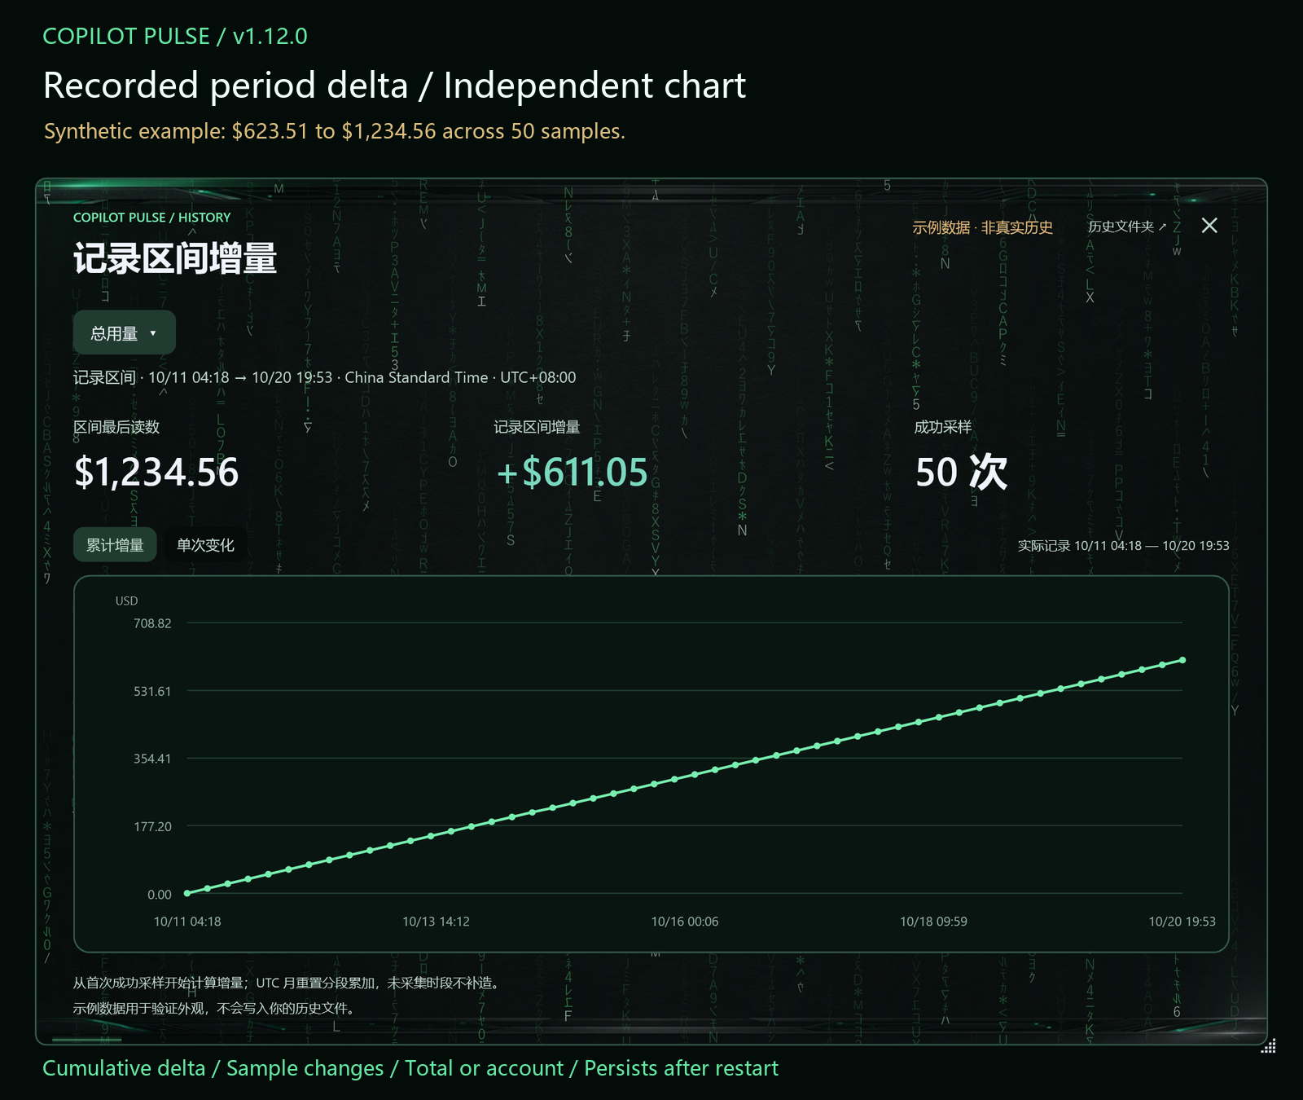The width and height of the screenshot is (1303, 1100).
Task: Expand the 总用量 dropdown
Action: pos(125,332)
